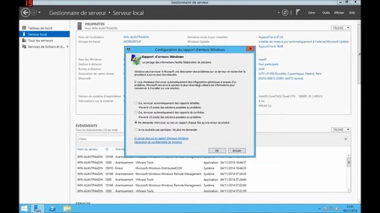This screenshot has width=380, height=213.
Task: Sort events by ID column header
Action: point(107,149)
